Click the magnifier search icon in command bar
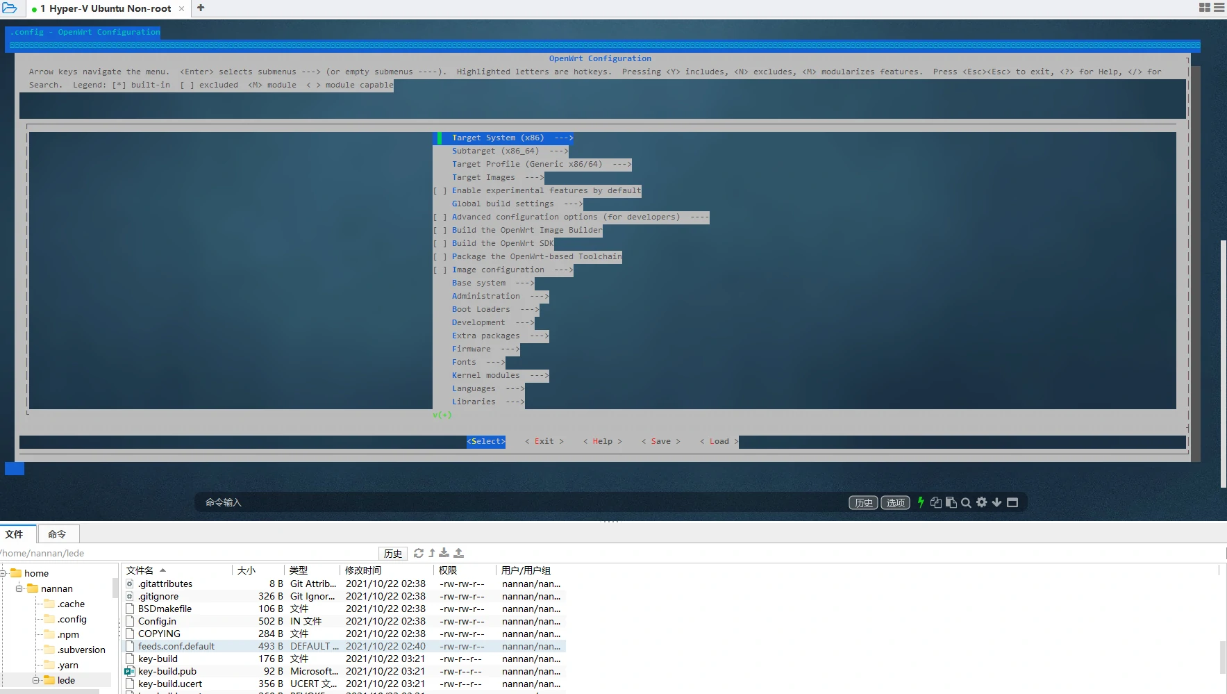 coord(966,502)
